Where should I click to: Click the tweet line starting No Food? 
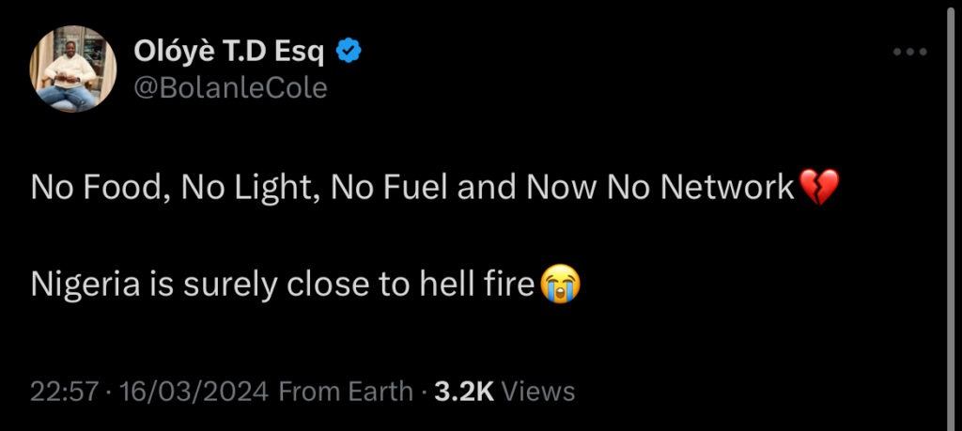(x=413, y=188)
